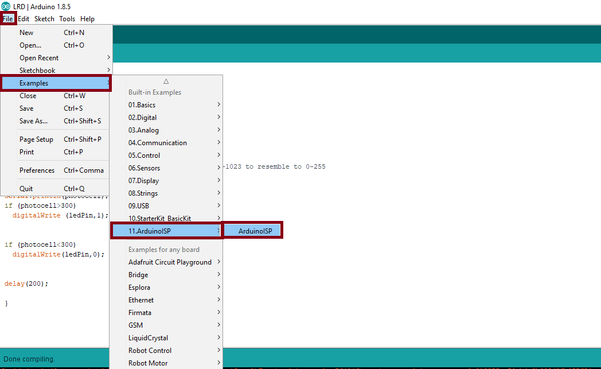Choose Save from the File menu
Screen dimensions: 601x369
pos(56,108)
